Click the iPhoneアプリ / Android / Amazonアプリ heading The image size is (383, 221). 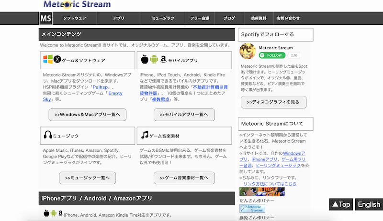click(x=137, y=199)
